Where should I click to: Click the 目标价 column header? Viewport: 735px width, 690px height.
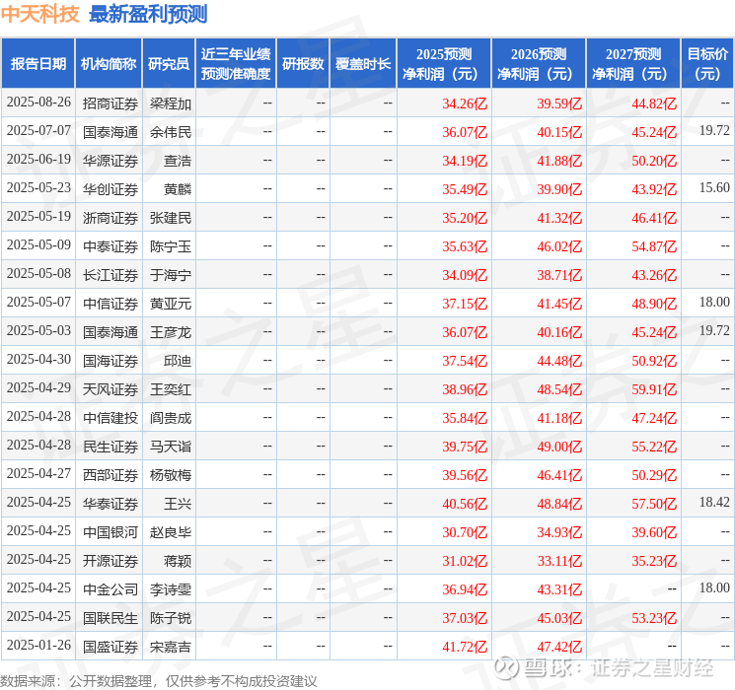pyautogui.click(x=707, y=64)
